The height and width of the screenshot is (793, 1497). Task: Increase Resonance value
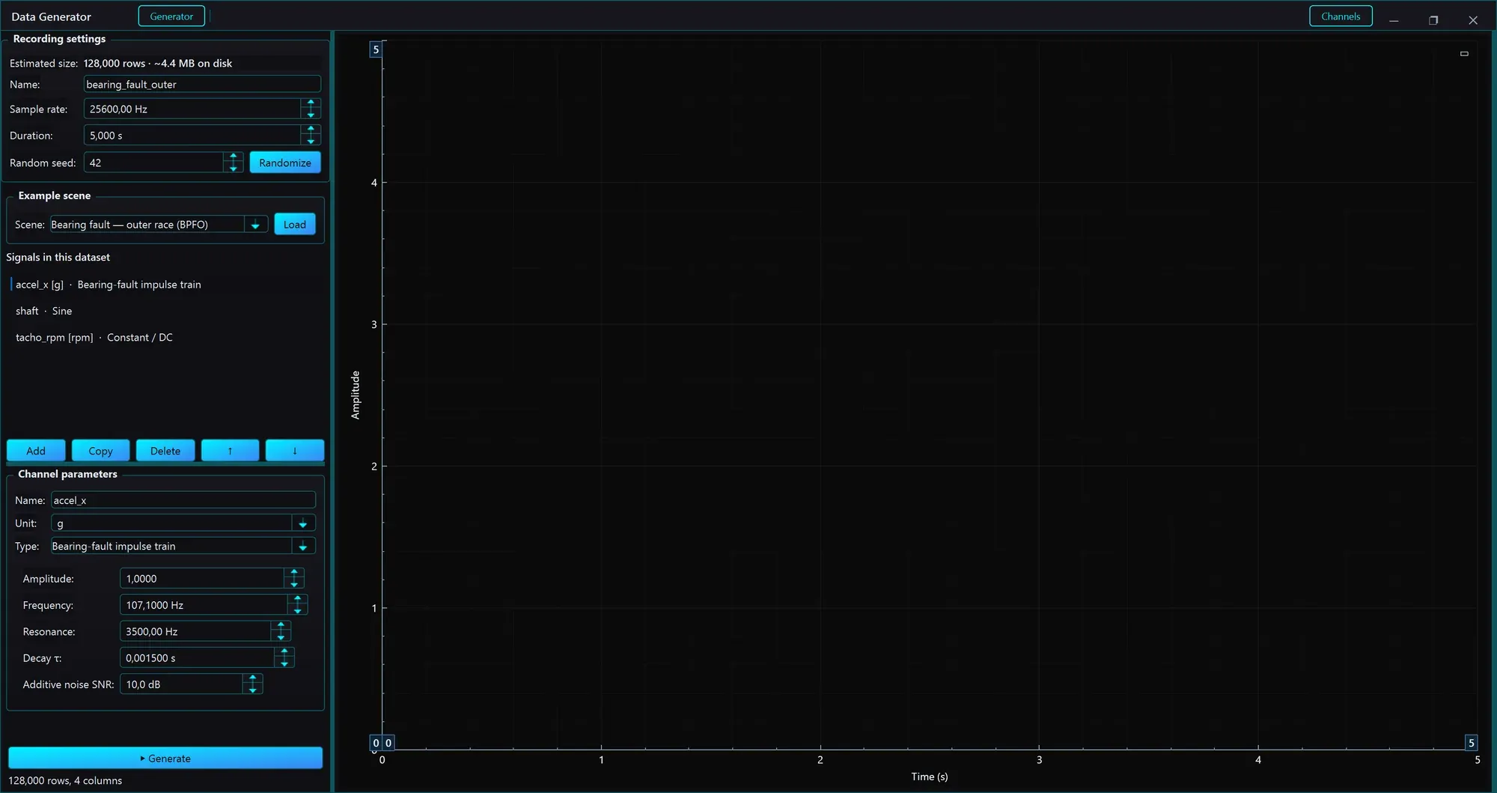[281, 626]
